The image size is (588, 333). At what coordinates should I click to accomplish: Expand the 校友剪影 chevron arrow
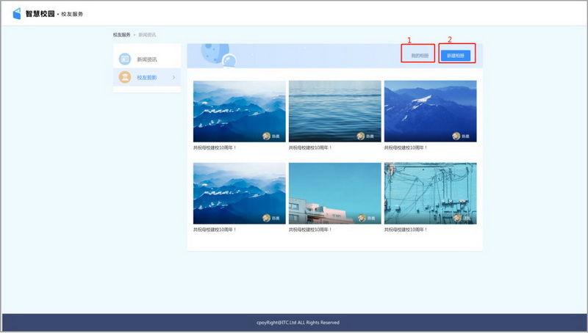[x=173, y=78]
